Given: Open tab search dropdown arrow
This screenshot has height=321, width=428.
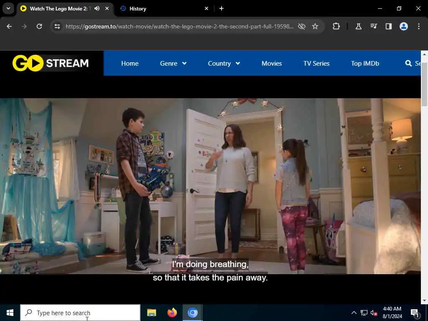Looking at the screenshot, I should (8, 8).
